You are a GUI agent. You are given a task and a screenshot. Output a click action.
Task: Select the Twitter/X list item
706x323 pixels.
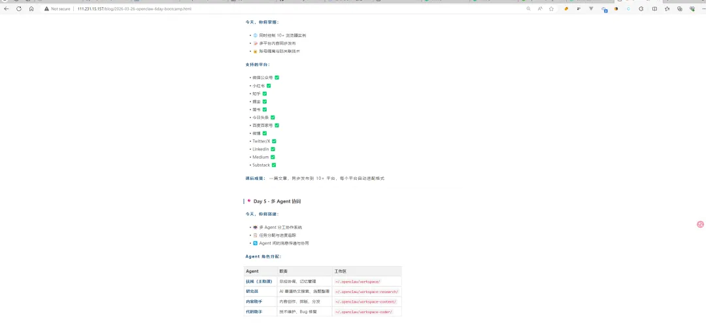click(x=264, y=141)
